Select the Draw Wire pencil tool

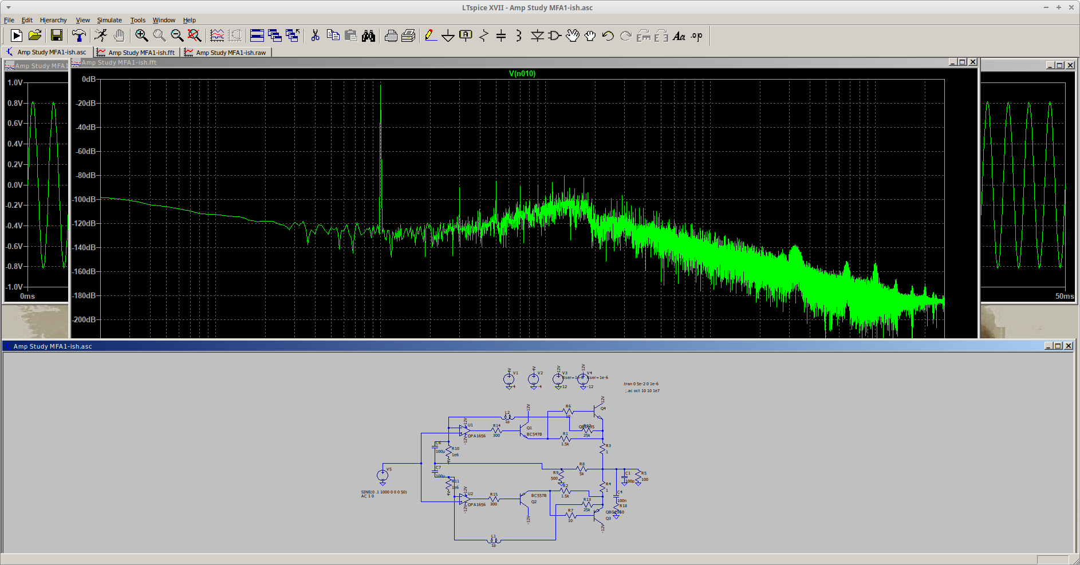pos(431,36)
